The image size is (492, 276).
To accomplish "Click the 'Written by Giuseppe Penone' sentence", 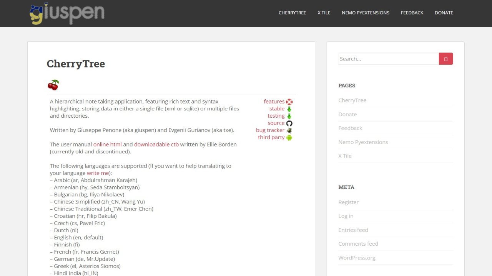I will click(142, 130).
